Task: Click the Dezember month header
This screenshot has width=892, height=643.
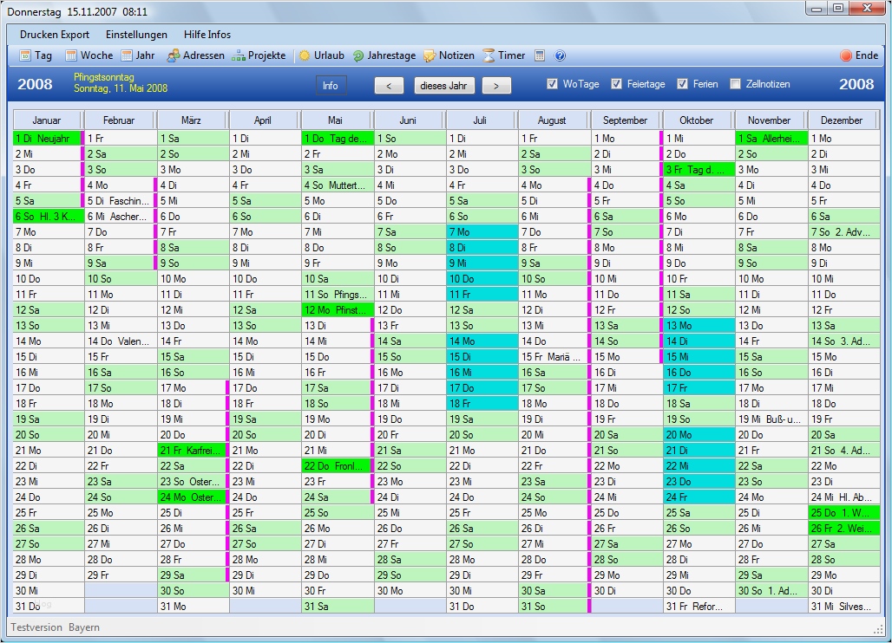Action: click(x=842, y=120)
